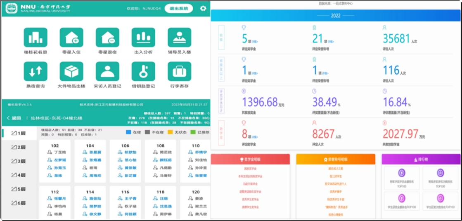This screenshot has height=221, width=462.
Task: Click the blue 在寝 legend swatch
Action: (x=128, y=132)
